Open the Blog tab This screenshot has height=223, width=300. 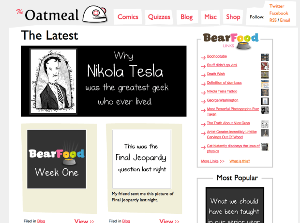(x=186, y=17)
